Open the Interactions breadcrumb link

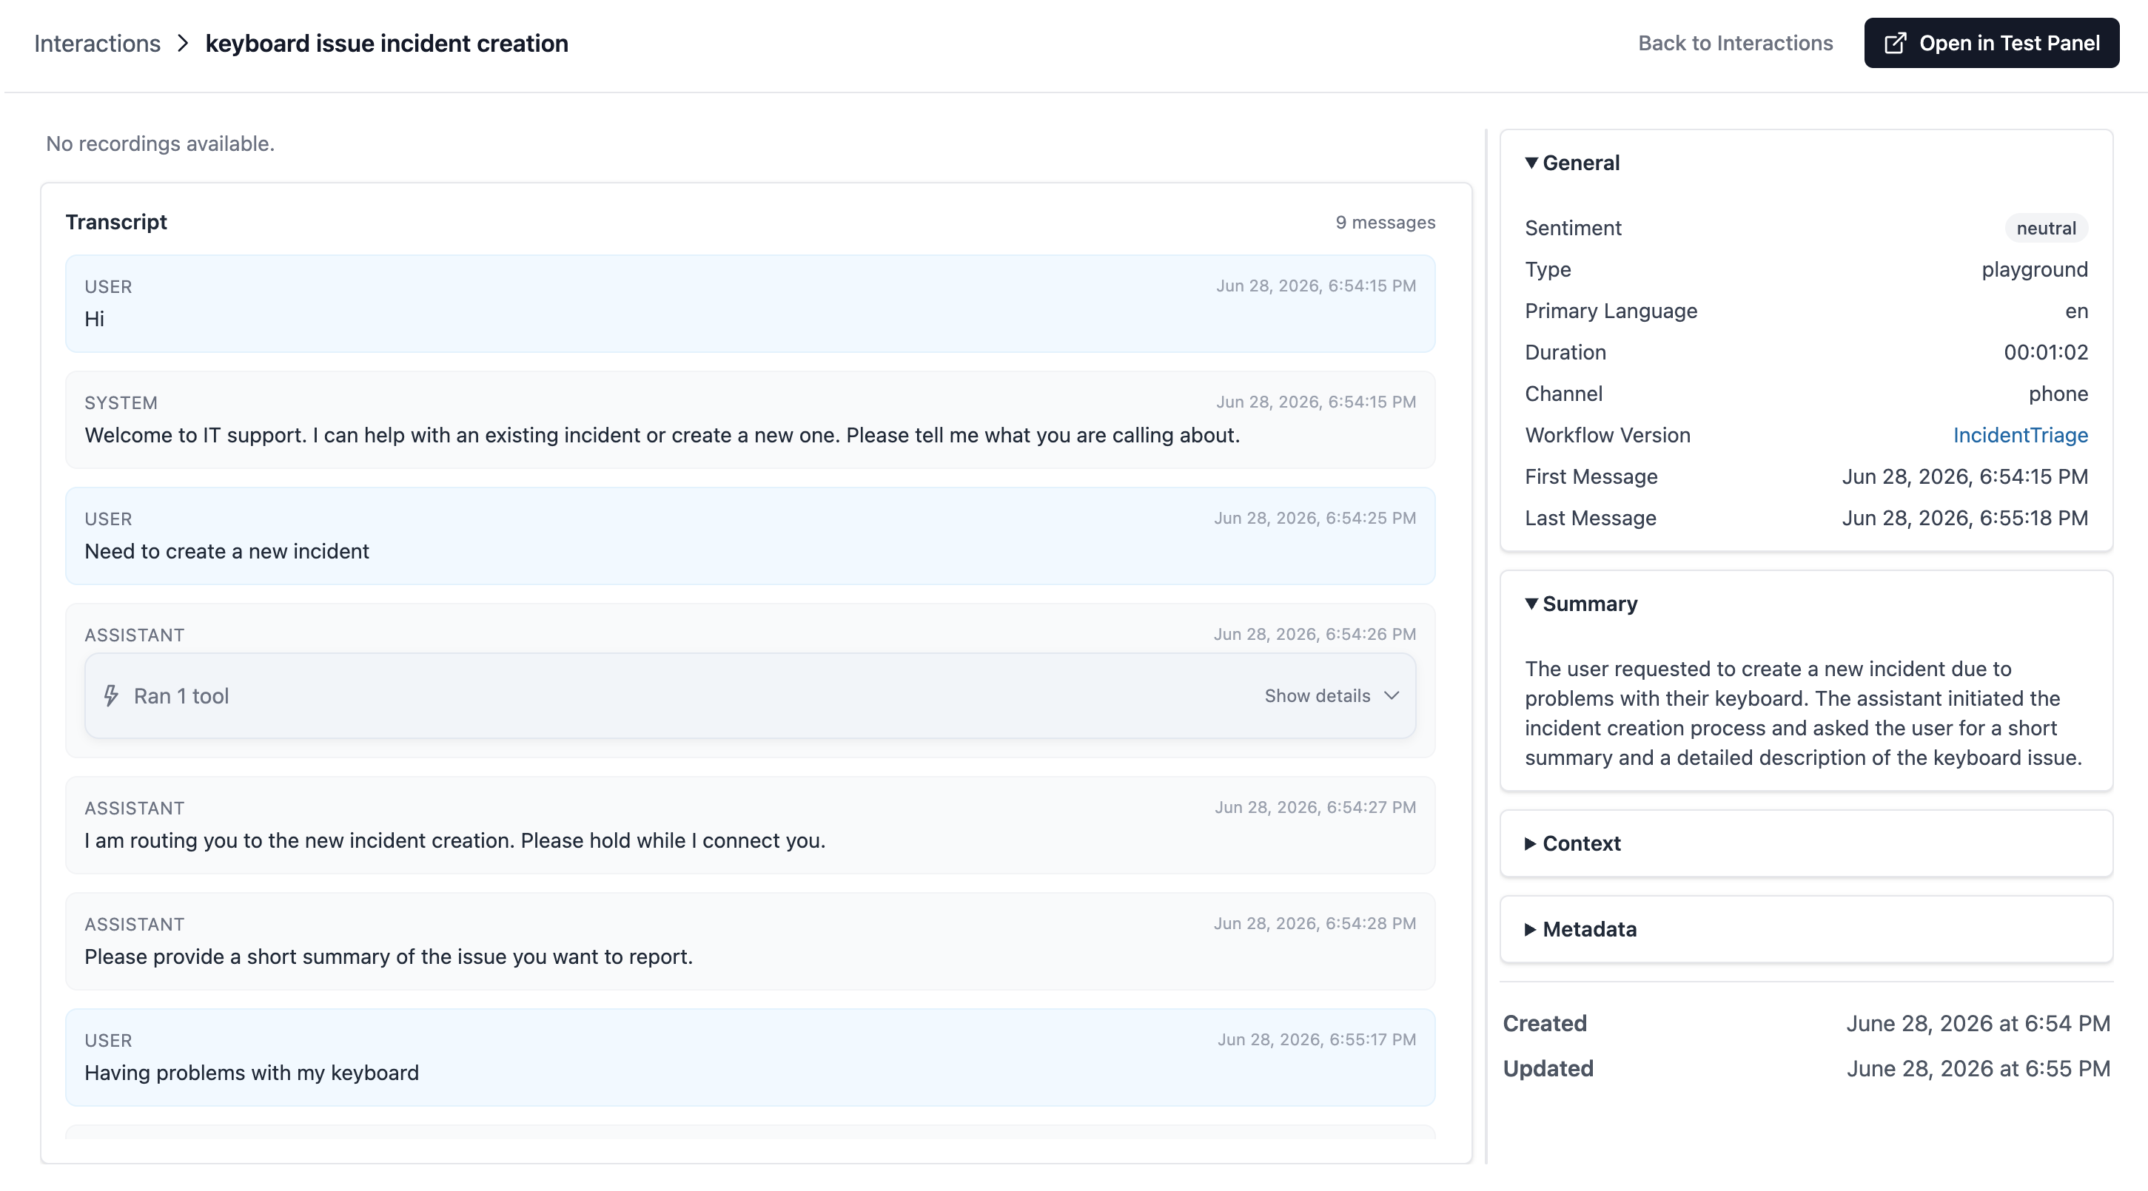98,44
